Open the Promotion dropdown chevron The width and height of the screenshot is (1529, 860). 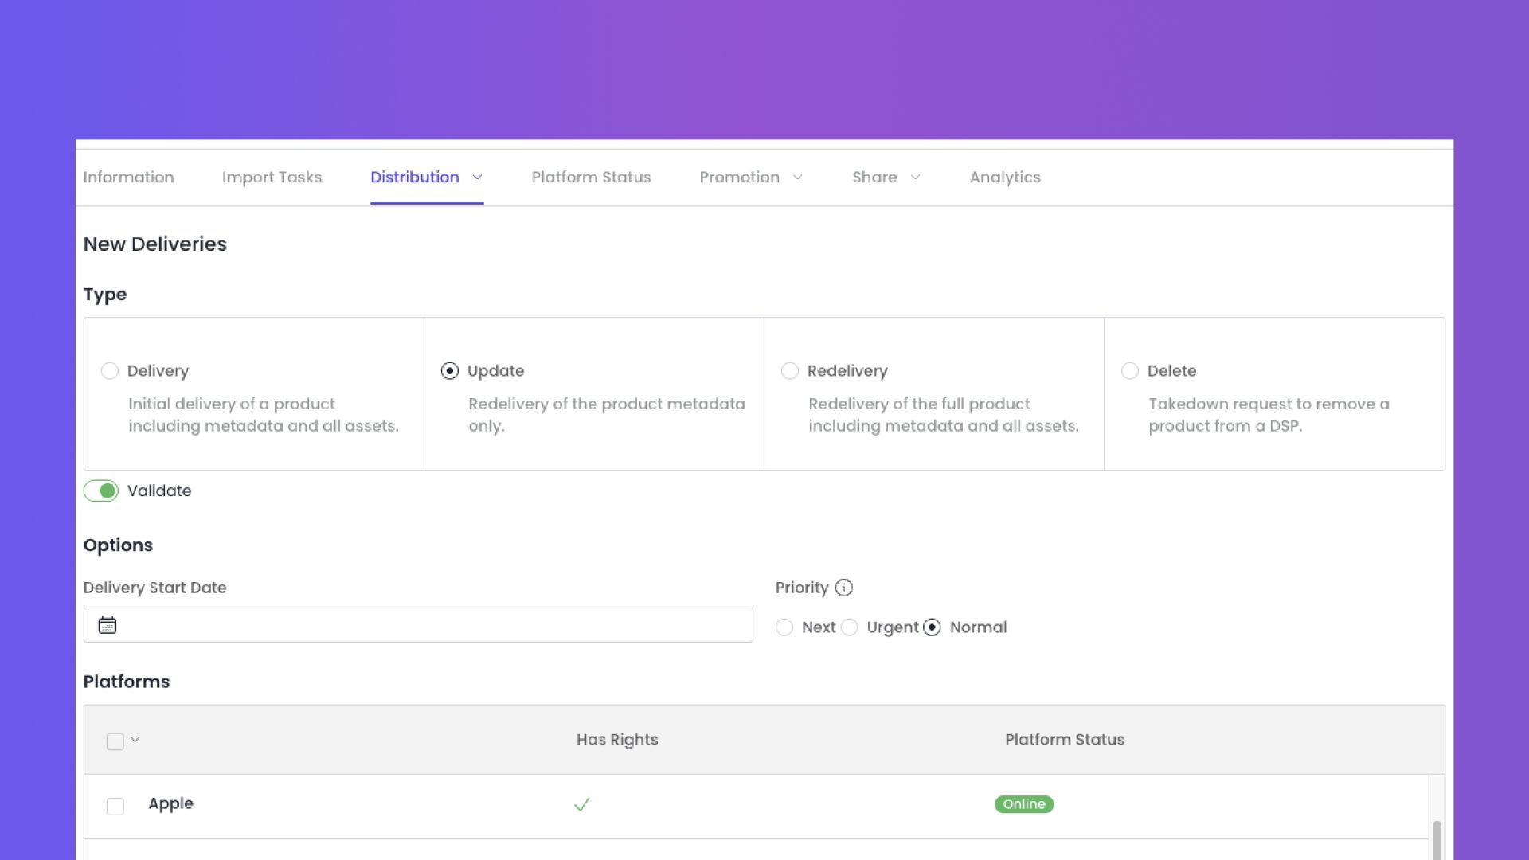pos(797,177)
